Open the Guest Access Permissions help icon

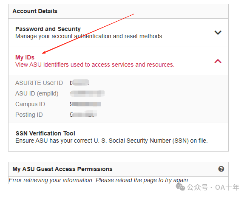click(221, 169)
